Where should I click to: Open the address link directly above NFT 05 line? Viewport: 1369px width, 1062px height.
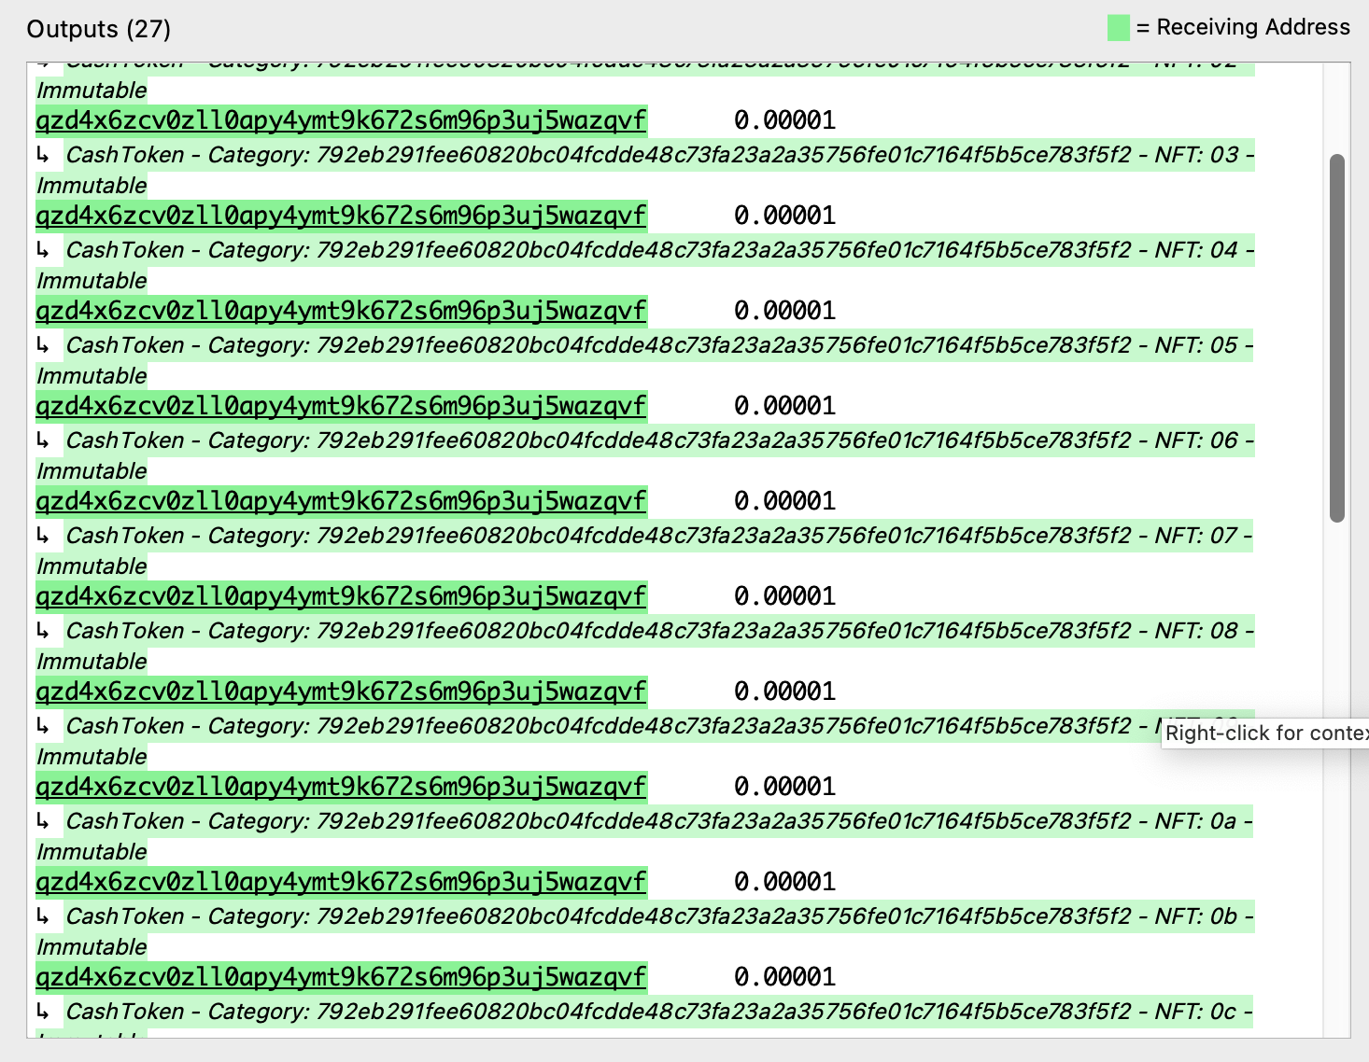pos(341,311)
